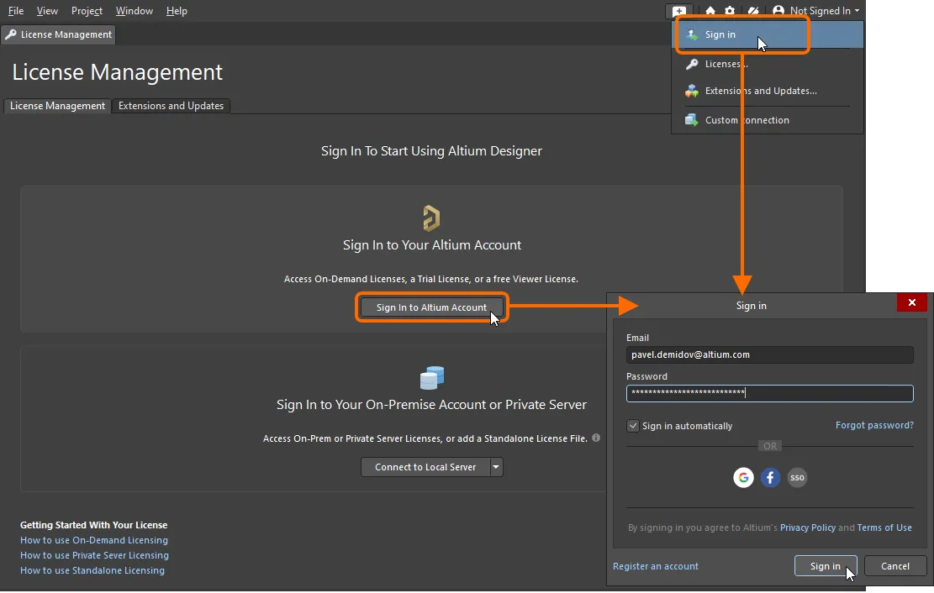
Task: Open How to use On-Demand Licensing link
Action: [94, 540]
